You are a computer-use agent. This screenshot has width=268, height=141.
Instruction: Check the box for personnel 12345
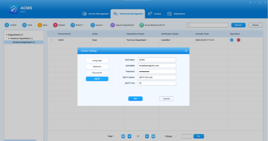(51, 40)
